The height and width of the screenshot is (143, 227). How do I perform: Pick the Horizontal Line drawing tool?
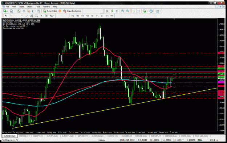pos(22,16)
